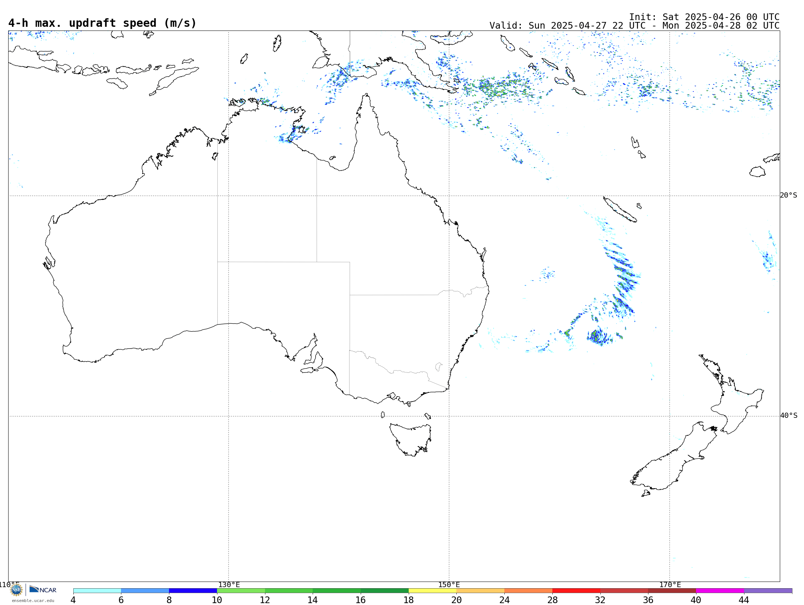
Task: Click the colorbar tick label '44'
Action: point(744,600)
